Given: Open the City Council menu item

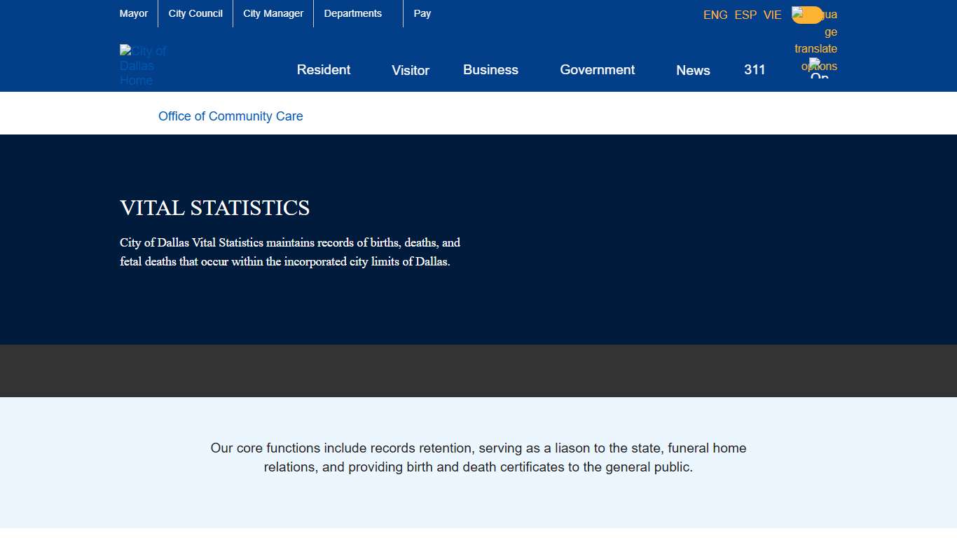Looking at the screenshot, I should click(195, 13).
